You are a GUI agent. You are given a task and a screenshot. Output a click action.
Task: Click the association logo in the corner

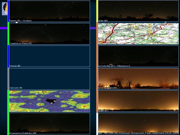5,9
